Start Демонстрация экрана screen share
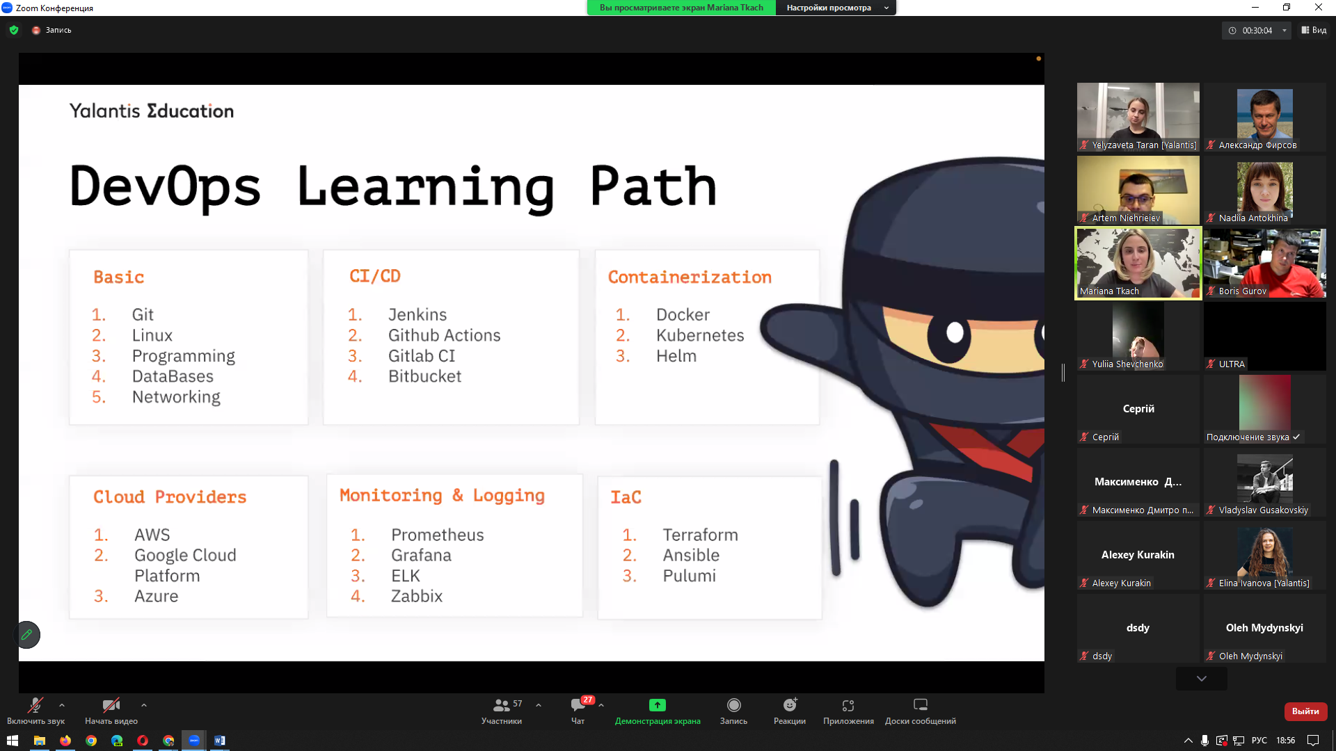This screenshot has width=1336, height=751. click(658, 711)
